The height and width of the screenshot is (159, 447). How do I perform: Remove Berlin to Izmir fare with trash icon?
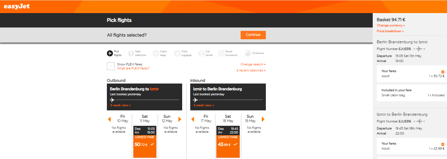[443, 71]
